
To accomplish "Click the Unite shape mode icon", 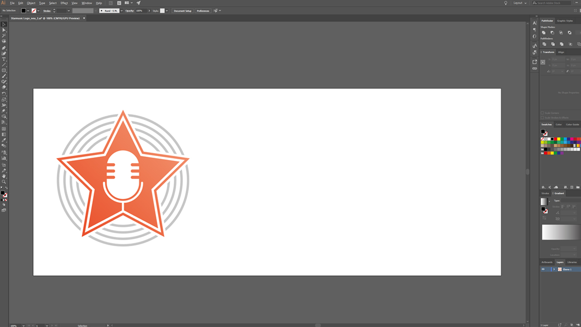I will (x=544, y=33).
